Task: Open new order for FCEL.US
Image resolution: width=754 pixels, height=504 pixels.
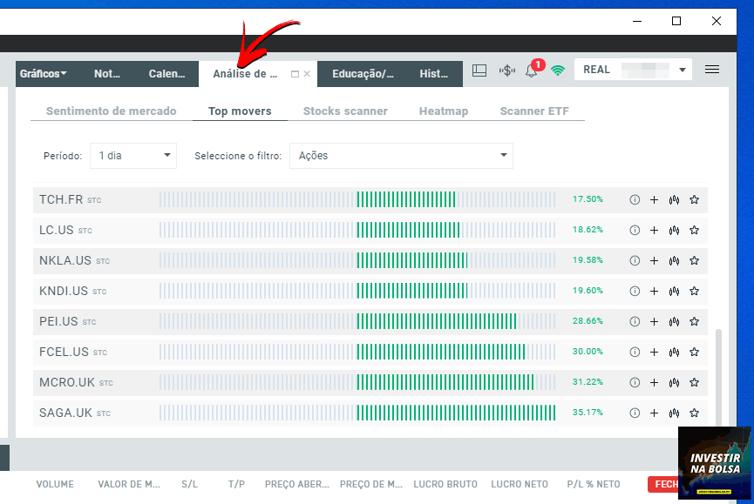Action: (654, 352)
